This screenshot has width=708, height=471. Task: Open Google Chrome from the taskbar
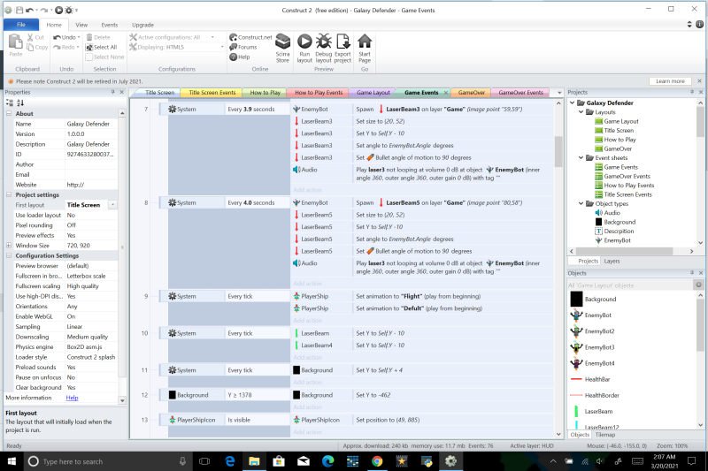point(377,461)
